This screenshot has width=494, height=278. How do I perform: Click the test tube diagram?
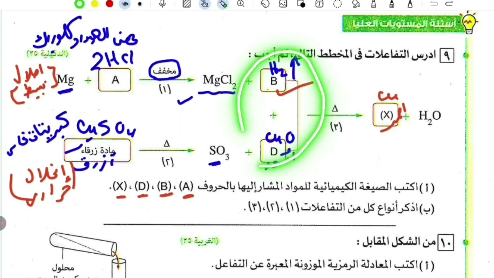point(83,244)
